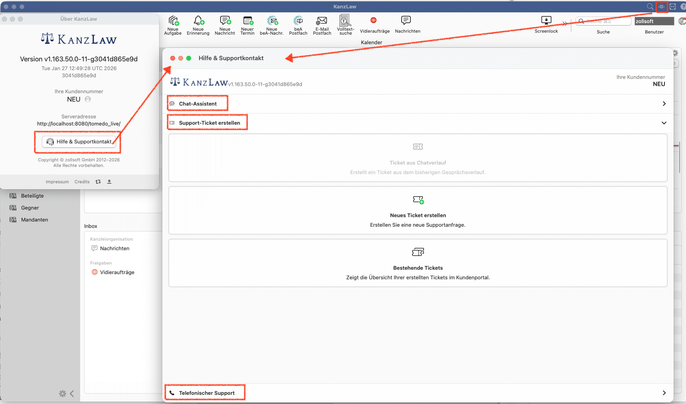Click the support headset icon in title bar
The width and height of the screenshot is (686, 404).
(x=662, y=7)
